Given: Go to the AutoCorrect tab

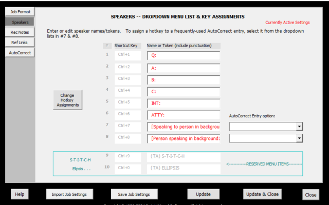Looking at the screenshot, I should click(20, 53).
